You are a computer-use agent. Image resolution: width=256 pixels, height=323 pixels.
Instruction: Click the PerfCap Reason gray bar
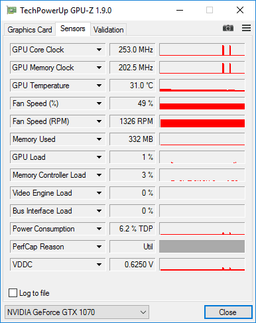202,247
